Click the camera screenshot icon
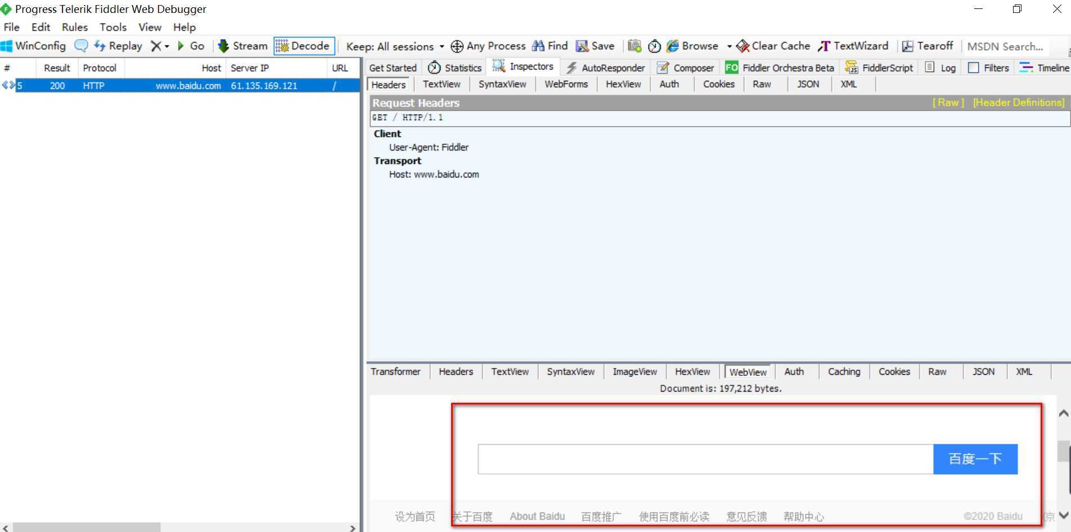This screenshot has height=532, width=1071. 634,46
